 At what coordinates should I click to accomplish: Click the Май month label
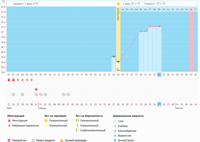(9, 108)
